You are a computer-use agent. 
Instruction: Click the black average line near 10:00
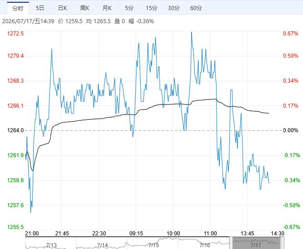click(x=173, y=104)
